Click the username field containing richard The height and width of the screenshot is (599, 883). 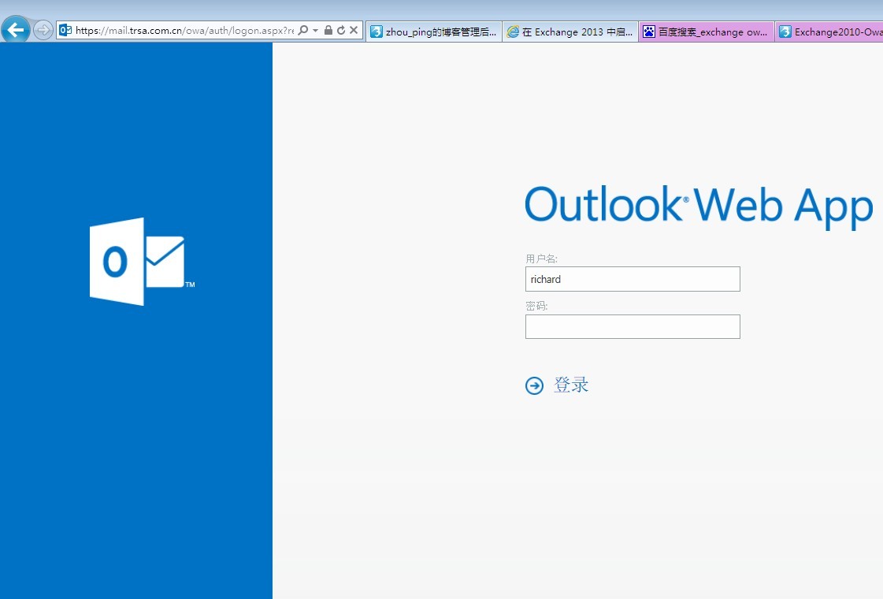pos(633,279)
